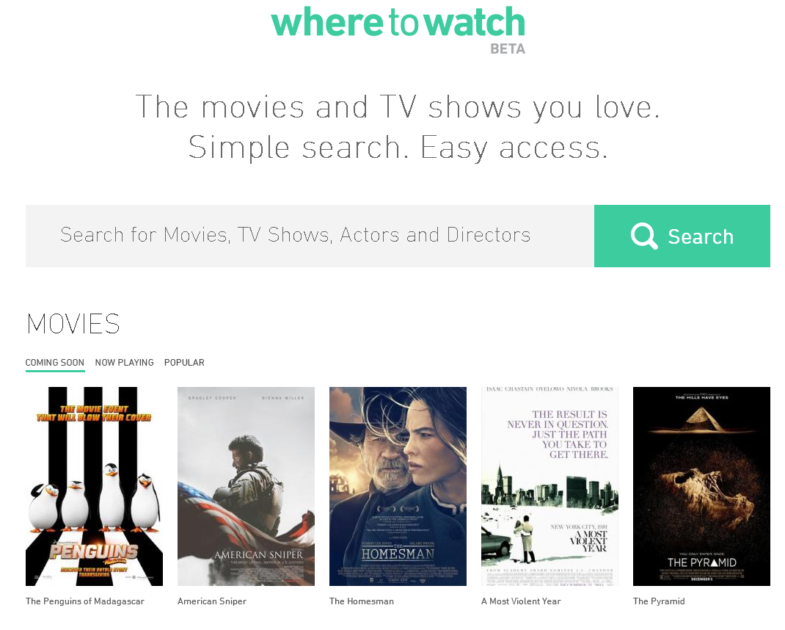Click the American Sniper title link
Image resolution: width=785 pixels, height=630 pixels.
pos(212,601)
